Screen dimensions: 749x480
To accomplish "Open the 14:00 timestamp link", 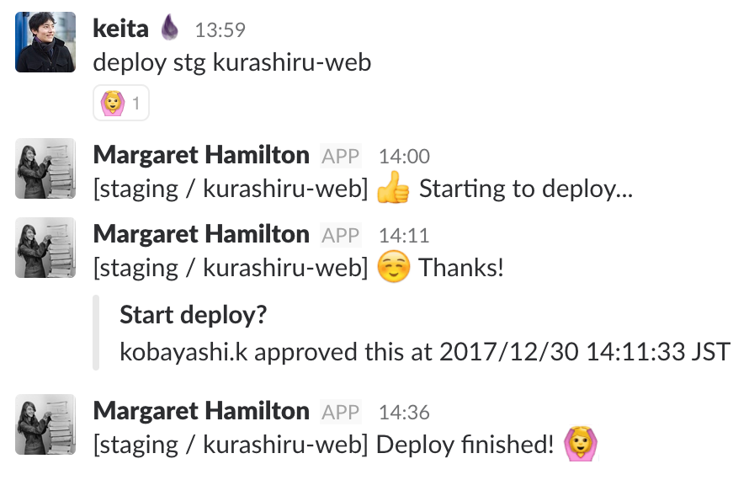I will click(404, 157).
